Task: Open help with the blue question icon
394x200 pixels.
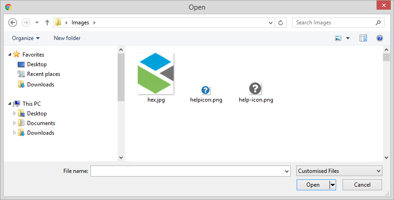Action: coord(380,38)
